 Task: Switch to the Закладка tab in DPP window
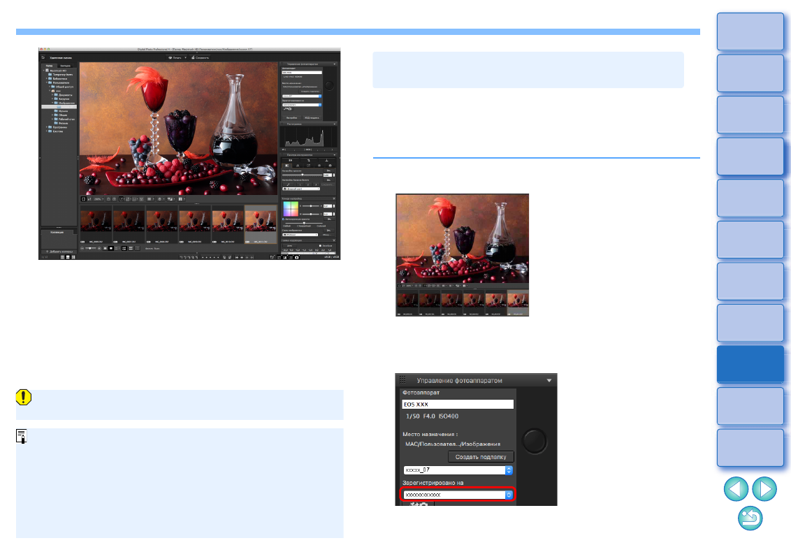[65, 66]
